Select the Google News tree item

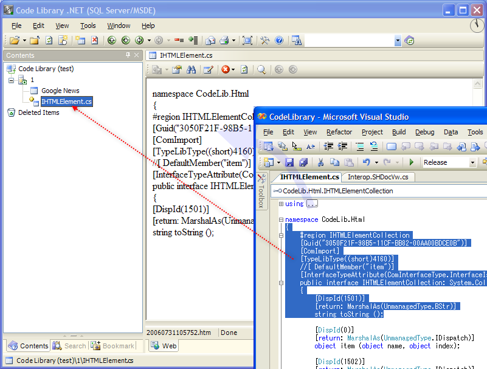pyautogui.click(x=60, y=91)
